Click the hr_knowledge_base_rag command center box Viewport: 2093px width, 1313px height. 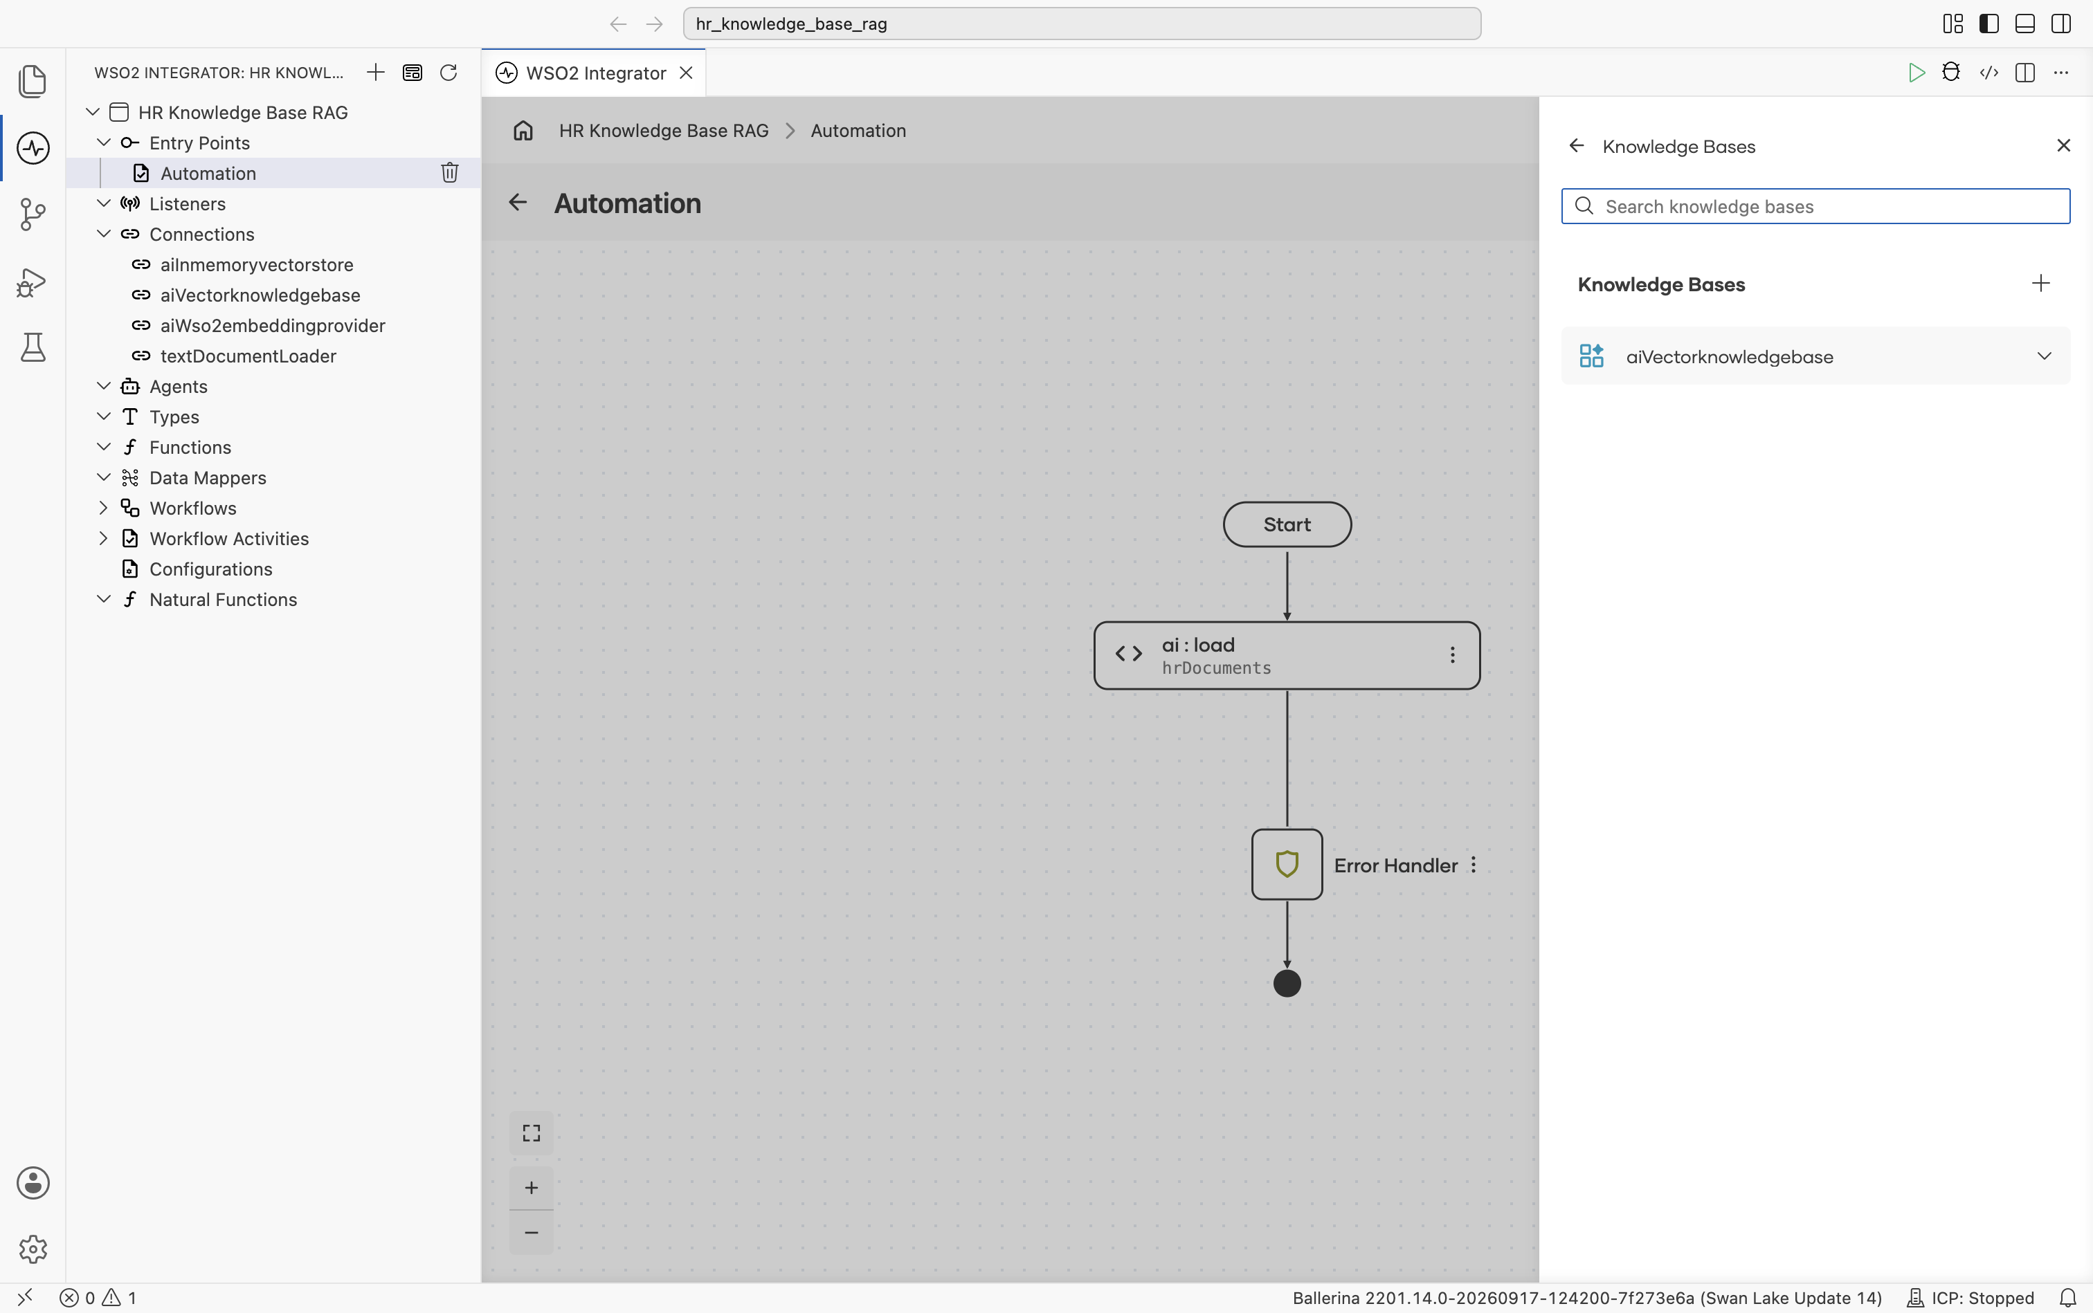pos(1082,24)
